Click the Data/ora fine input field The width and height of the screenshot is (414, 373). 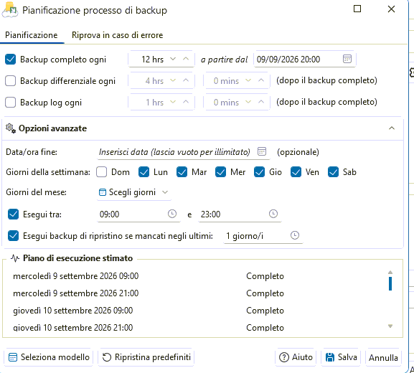click(x=183, y=152)
